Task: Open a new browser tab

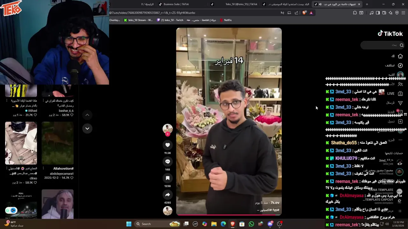Action: click(x=367, y=4)
